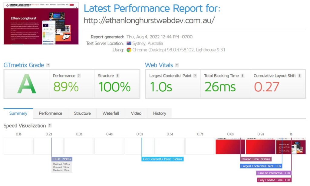
Task: Click the Sydney, Australia location text
Action: (148, 43)
